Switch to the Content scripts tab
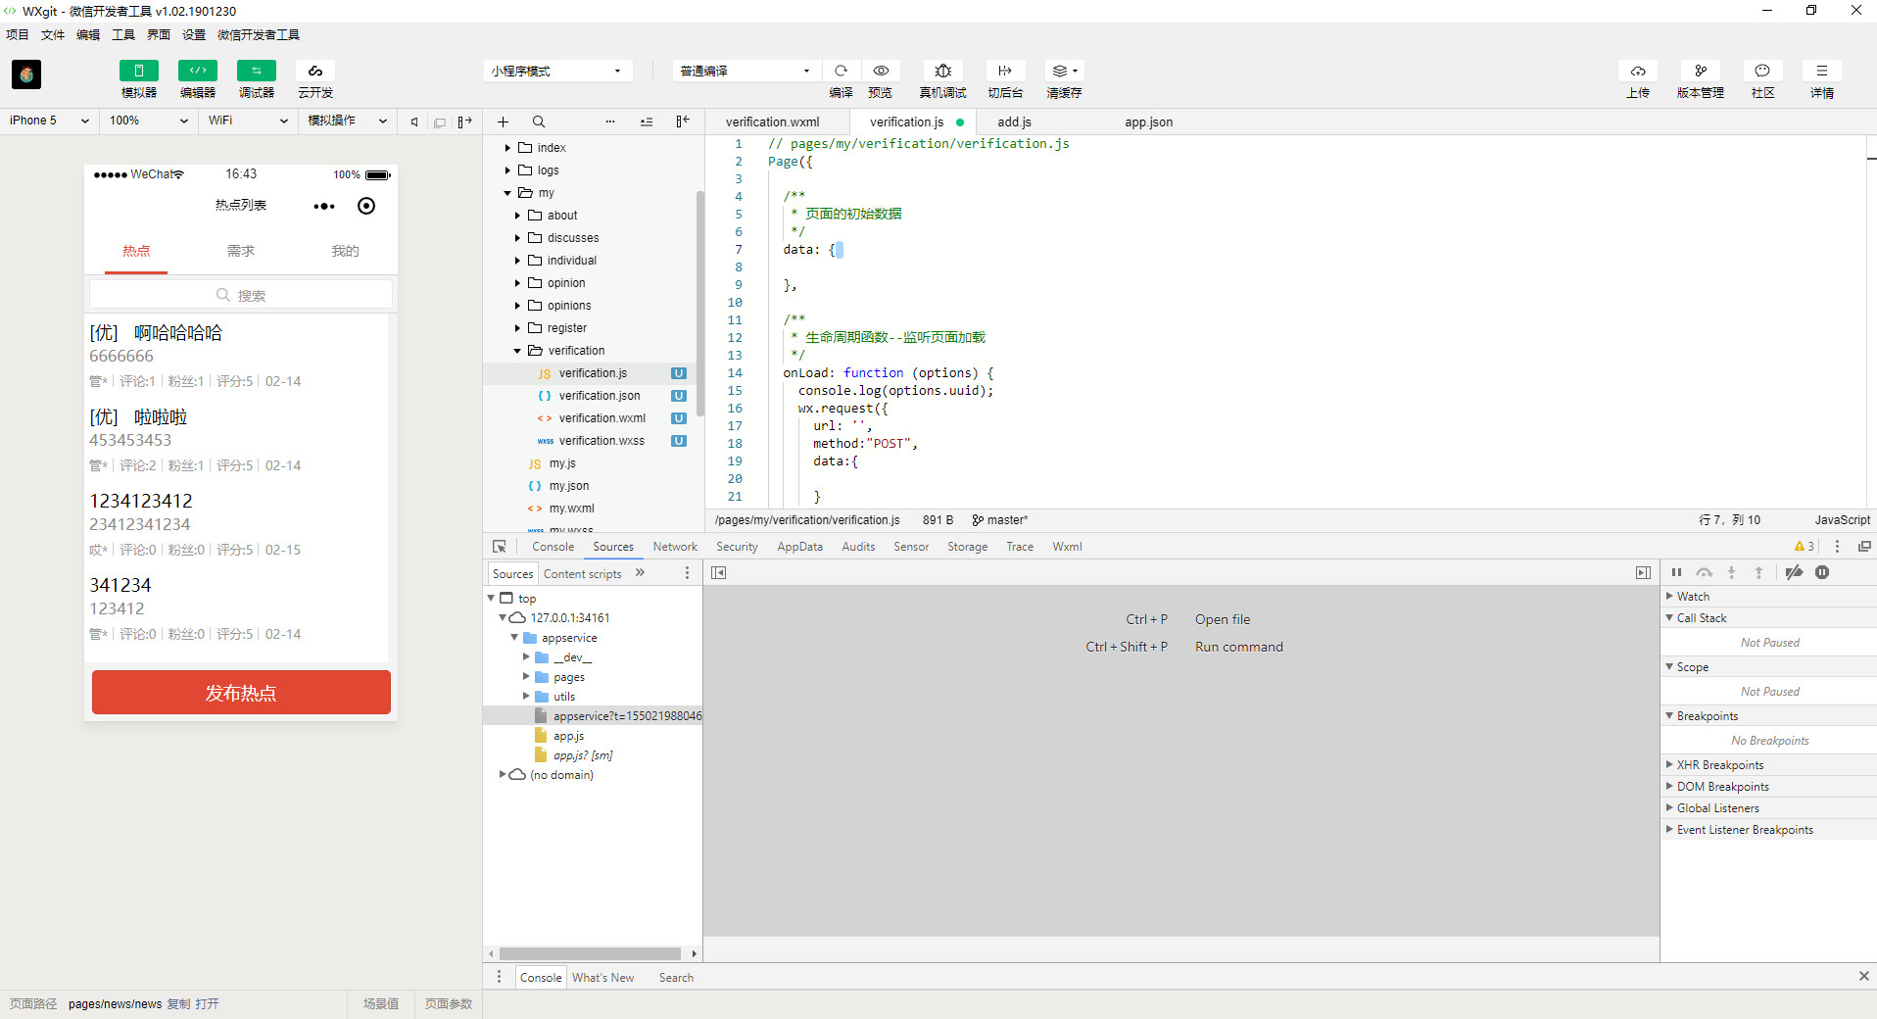Viewport: 1877px width, 1019px height. tap(582, 574)
